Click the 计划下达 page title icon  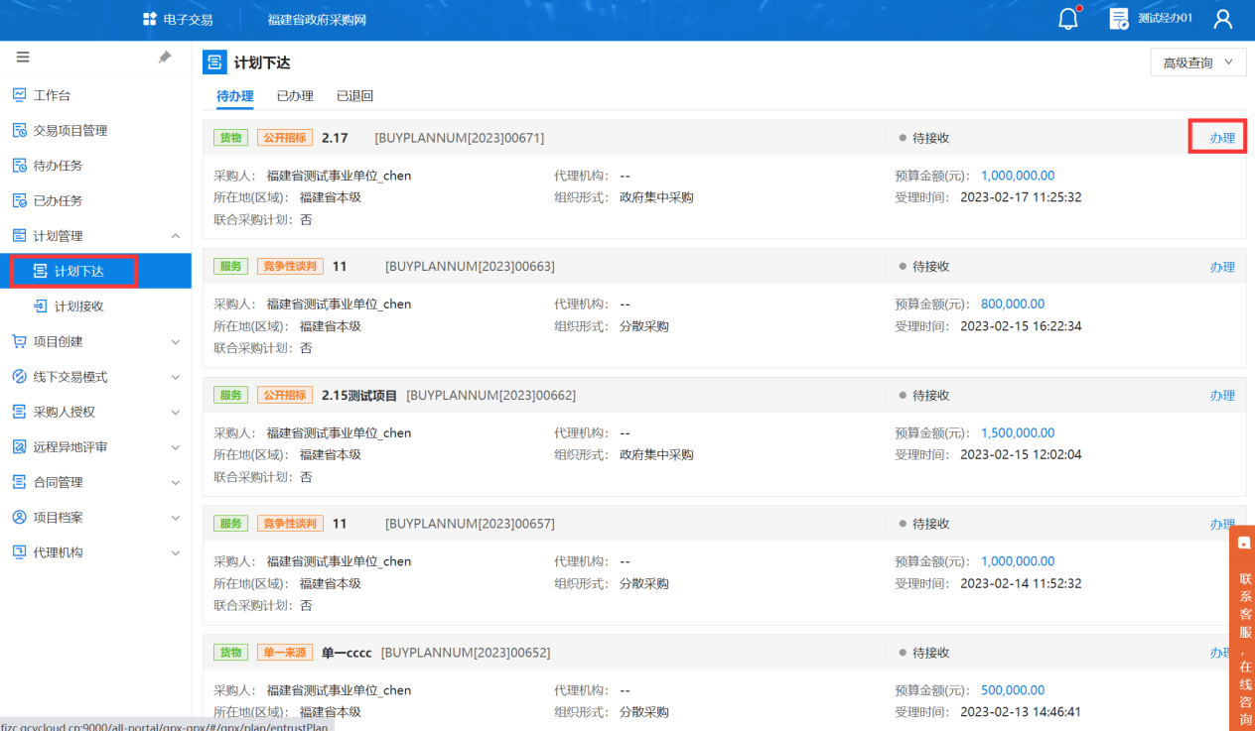click(214, 62)
